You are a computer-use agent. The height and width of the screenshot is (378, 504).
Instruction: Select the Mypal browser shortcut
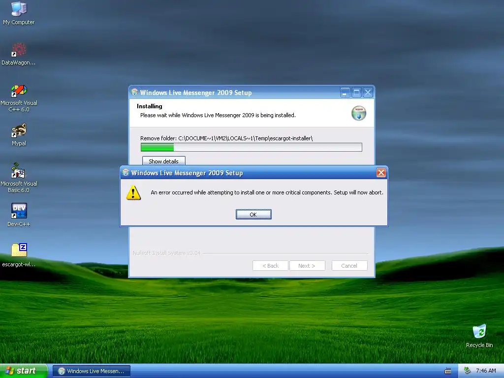click(x=19, y=135)
